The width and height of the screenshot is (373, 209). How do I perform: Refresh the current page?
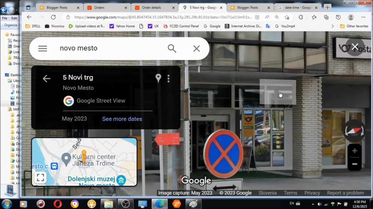53,17
